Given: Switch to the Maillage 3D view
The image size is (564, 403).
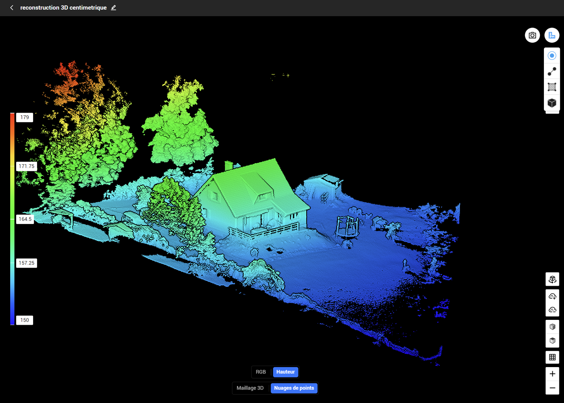Looking at the screenshot, I should pyautogui.click(x=250, y=388).
